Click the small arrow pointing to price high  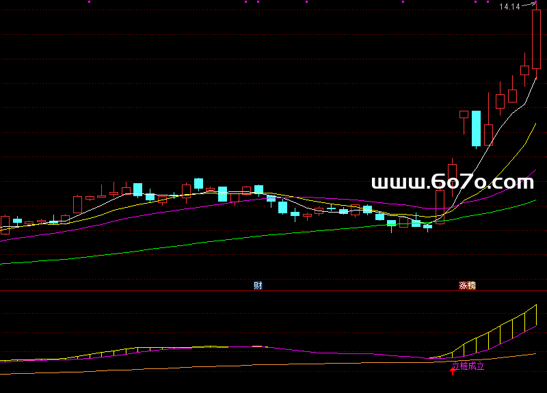tap(529, 4)
